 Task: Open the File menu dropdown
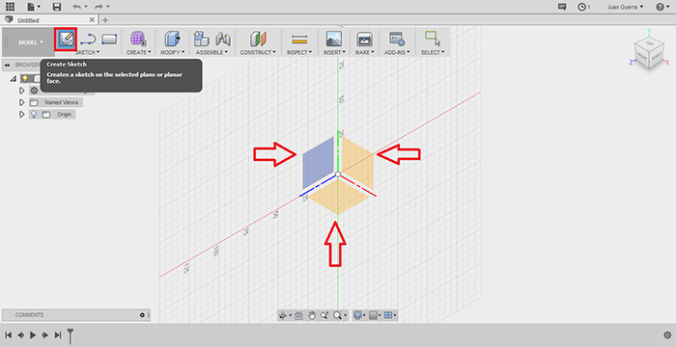tap(34, 7)
